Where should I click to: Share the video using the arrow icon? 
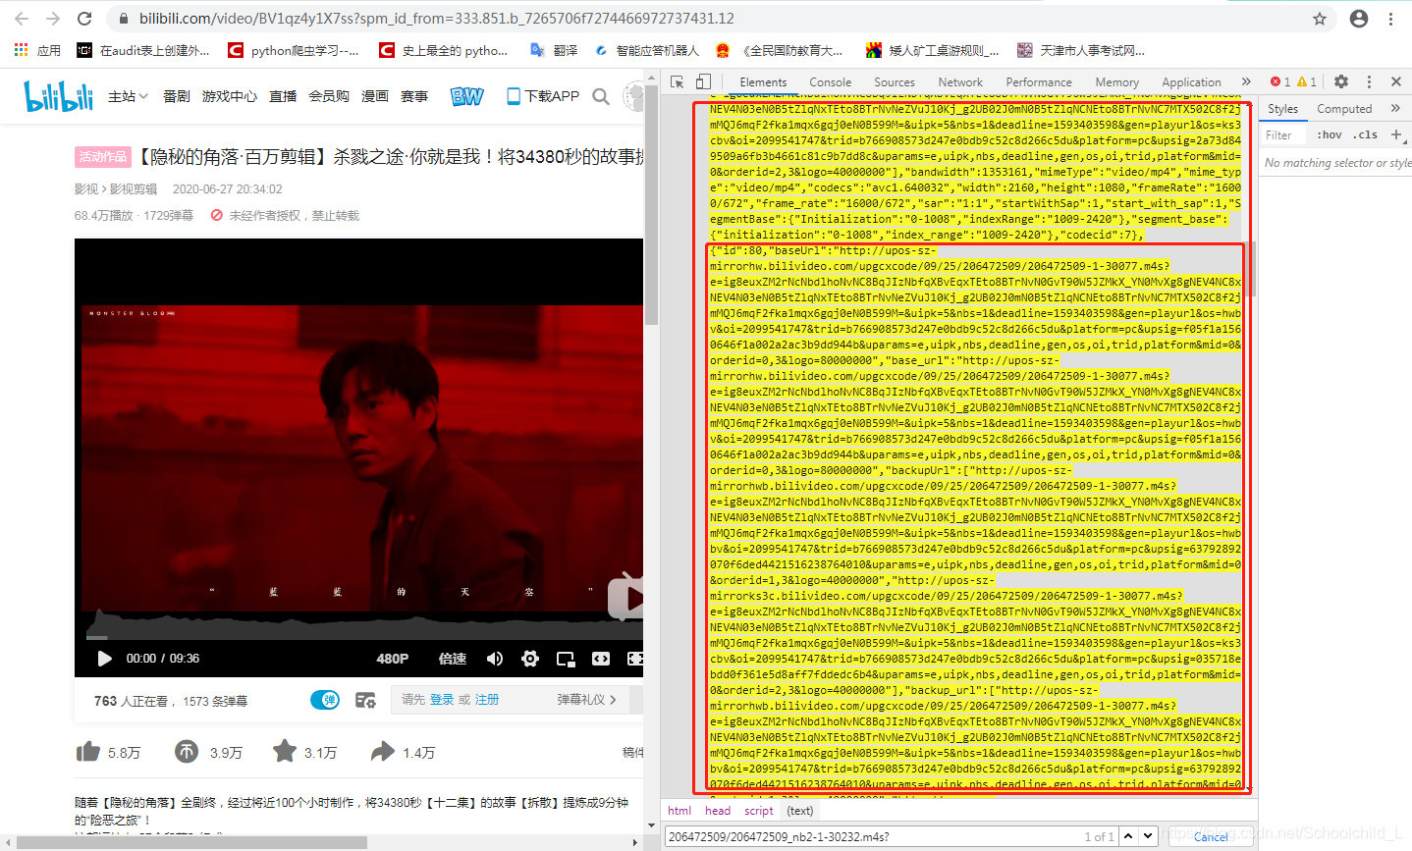(x=383, y=752)
